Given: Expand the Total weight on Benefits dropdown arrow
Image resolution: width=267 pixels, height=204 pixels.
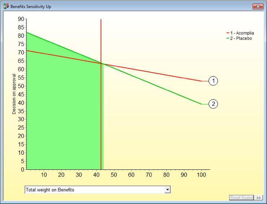Looking at the screenshot, I should (167, 190).
